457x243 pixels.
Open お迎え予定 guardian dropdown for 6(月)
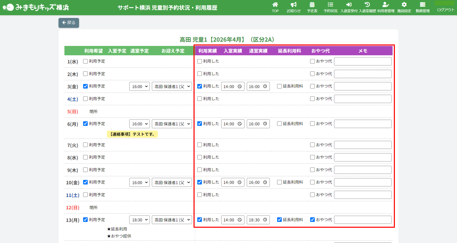tap(172, 124)
